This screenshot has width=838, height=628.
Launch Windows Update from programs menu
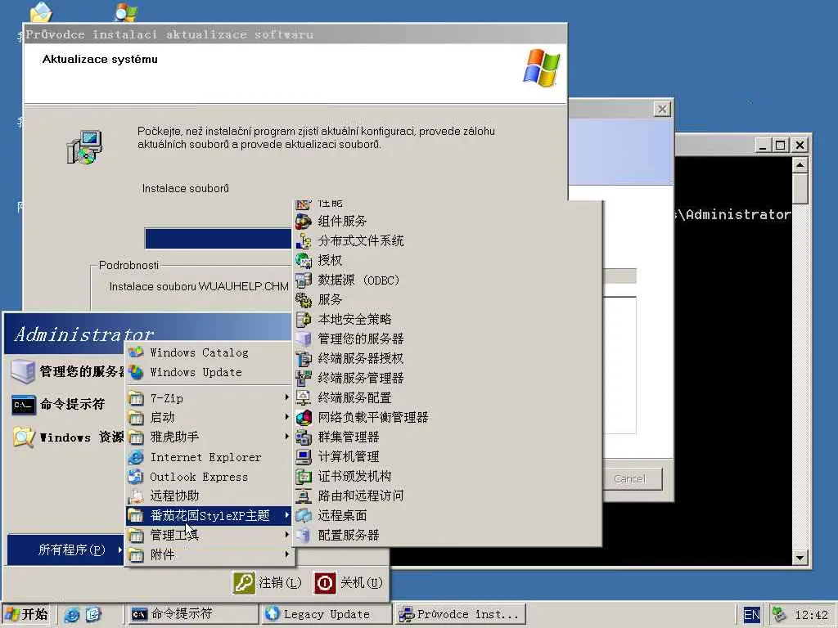pyautogui.click(x=209, y=372)
